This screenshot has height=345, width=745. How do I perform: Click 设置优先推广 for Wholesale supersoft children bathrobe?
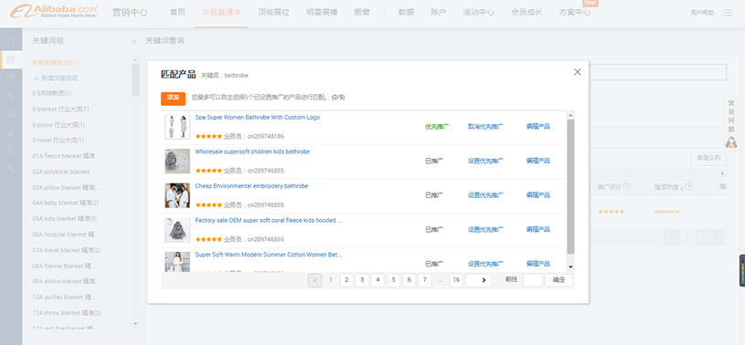tap(485, 162)
